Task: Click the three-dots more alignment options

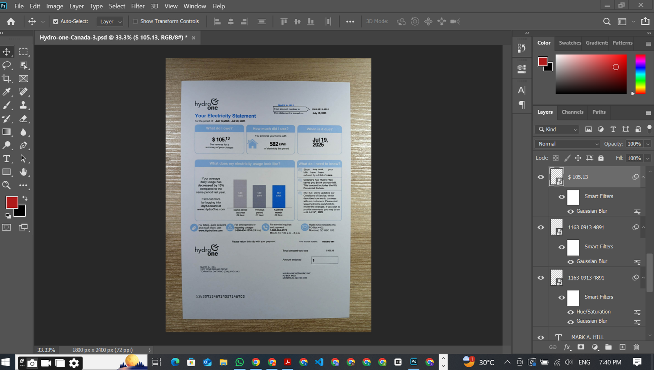Action: (350, 22)
